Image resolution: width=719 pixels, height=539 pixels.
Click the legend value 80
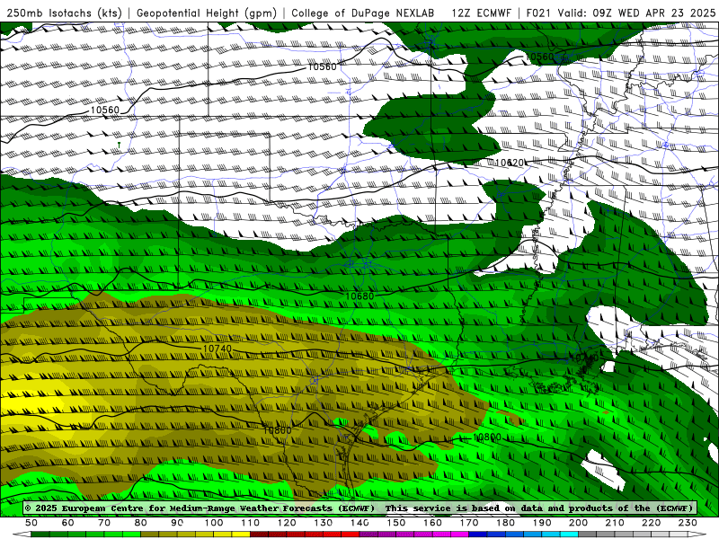(x=141, y=523)
